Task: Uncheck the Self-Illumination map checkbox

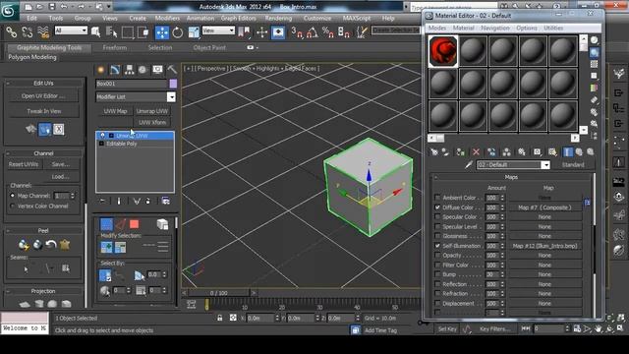Action: 437,246
